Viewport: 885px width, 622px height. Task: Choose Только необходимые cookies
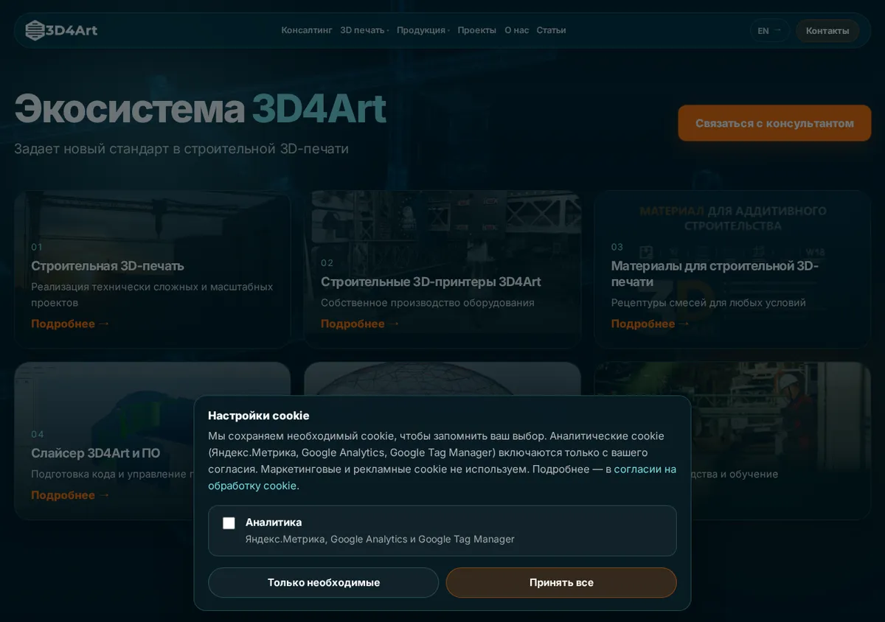pos(323,582)
